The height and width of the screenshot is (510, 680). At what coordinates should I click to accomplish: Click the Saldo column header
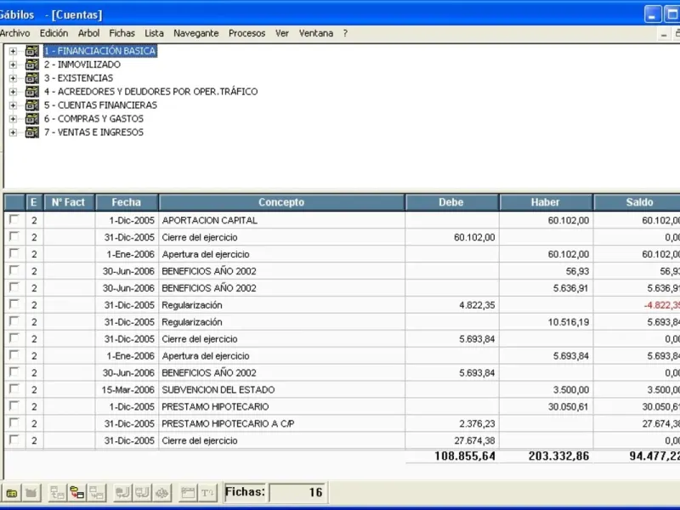(x=637, y=202)
